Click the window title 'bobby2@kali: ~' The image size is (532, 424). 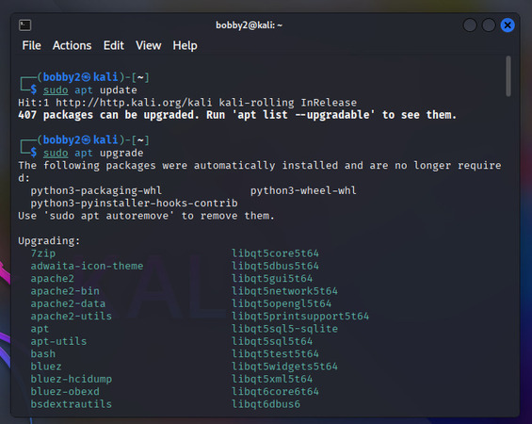click(x=249, y=25)
